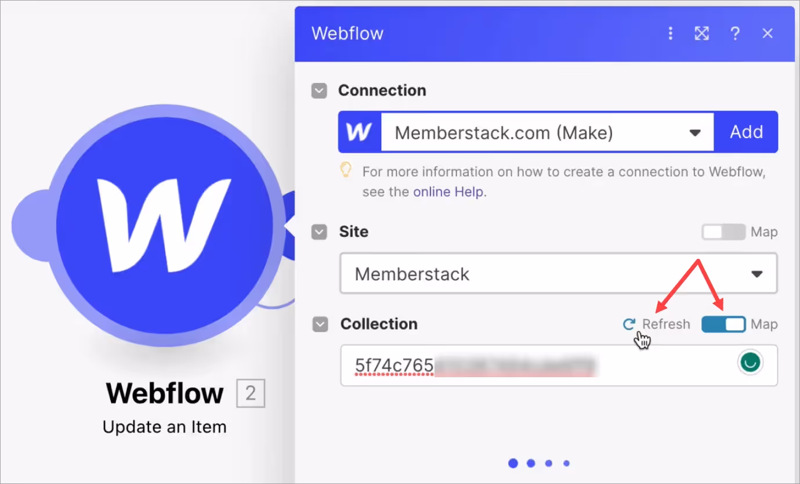This screenshot has width=800, height=484.
Task: Open the three-dot options menu in Webflow header
Action: pos(671,34)
